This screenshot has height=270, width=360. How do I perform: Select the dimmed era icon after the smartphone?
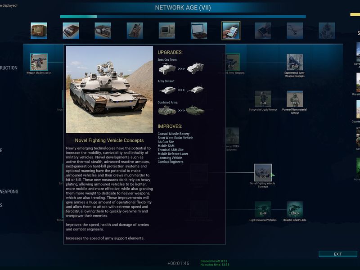pyautogui.click(x=263, y=31)
